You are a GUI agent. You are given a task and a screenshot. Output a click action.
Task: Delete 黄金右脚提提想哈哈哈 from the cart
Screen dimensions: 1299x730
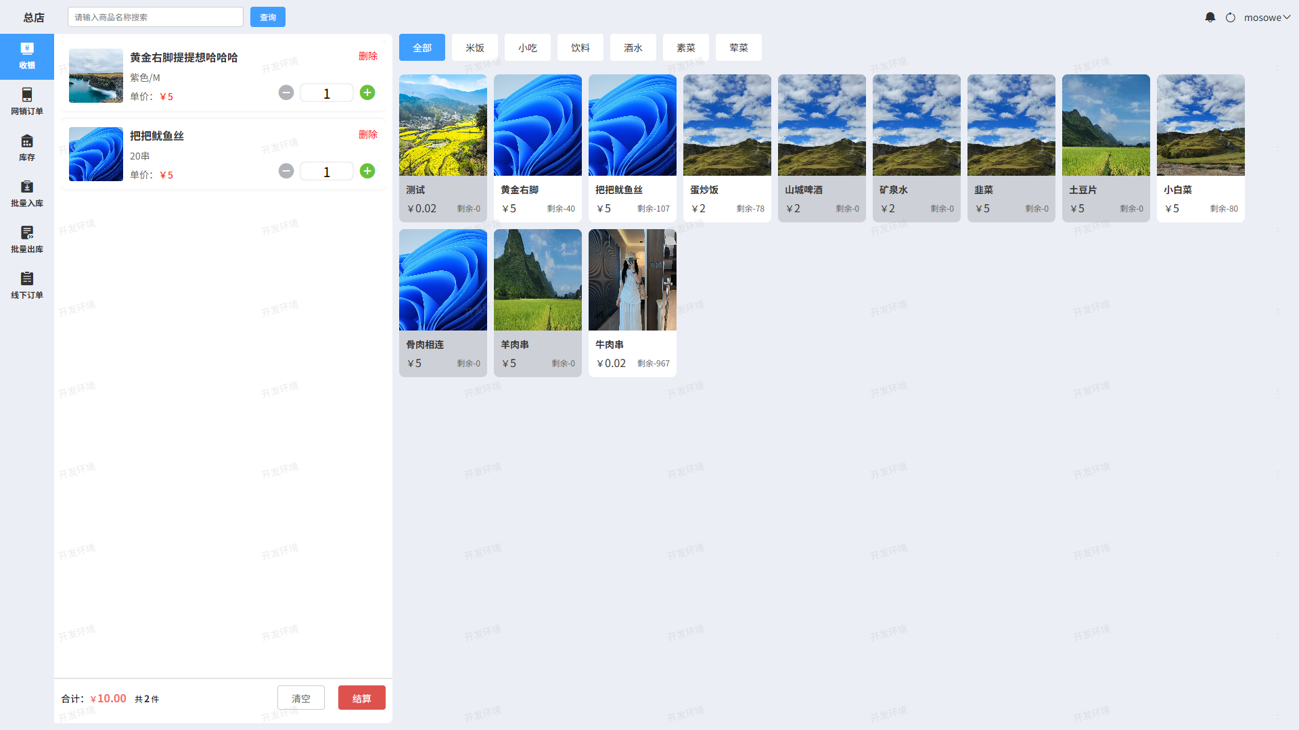coord(368,56)
